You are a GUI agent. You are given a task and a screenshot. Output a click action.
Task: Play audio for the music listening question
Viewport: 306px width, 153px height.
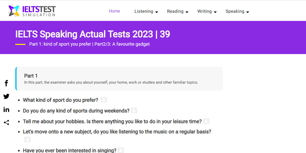(27, 139)
